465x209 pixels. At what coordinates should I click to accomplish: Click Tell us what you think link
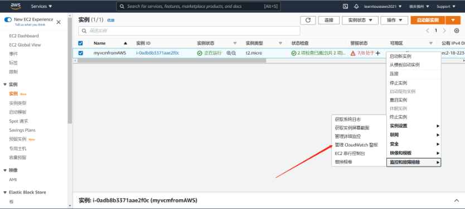30,25
